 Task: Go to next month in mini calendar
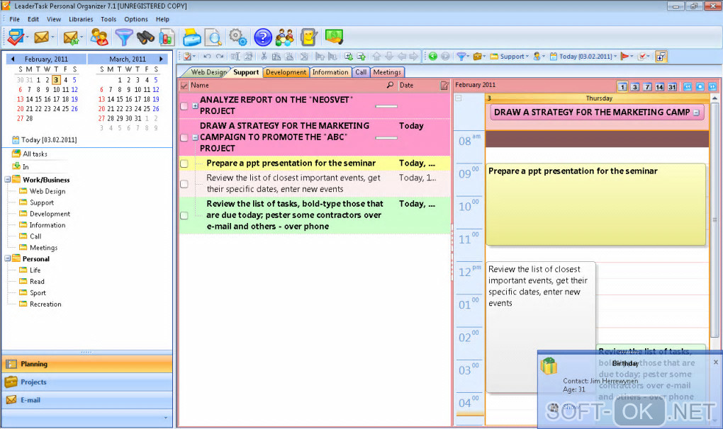point(161,59)
